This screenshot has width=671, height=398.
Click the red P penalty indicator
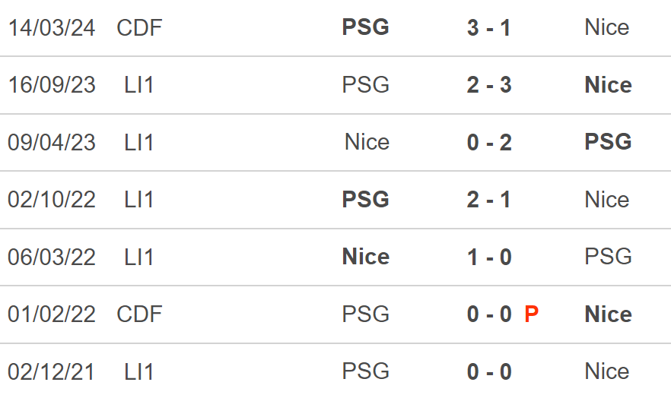(532, 314)
